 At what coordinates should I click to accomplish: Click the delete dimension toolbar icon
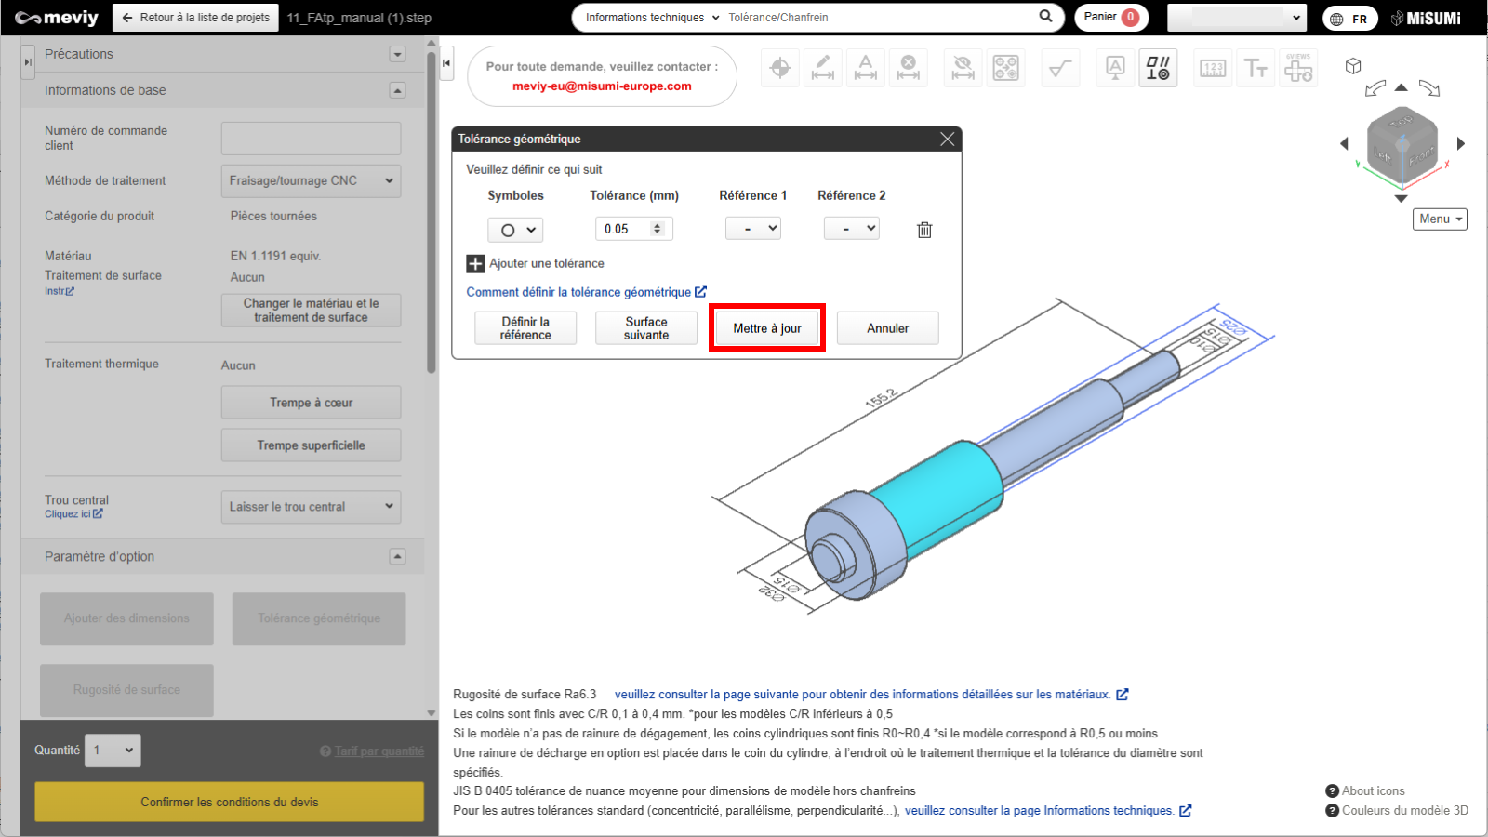[909, 68]
